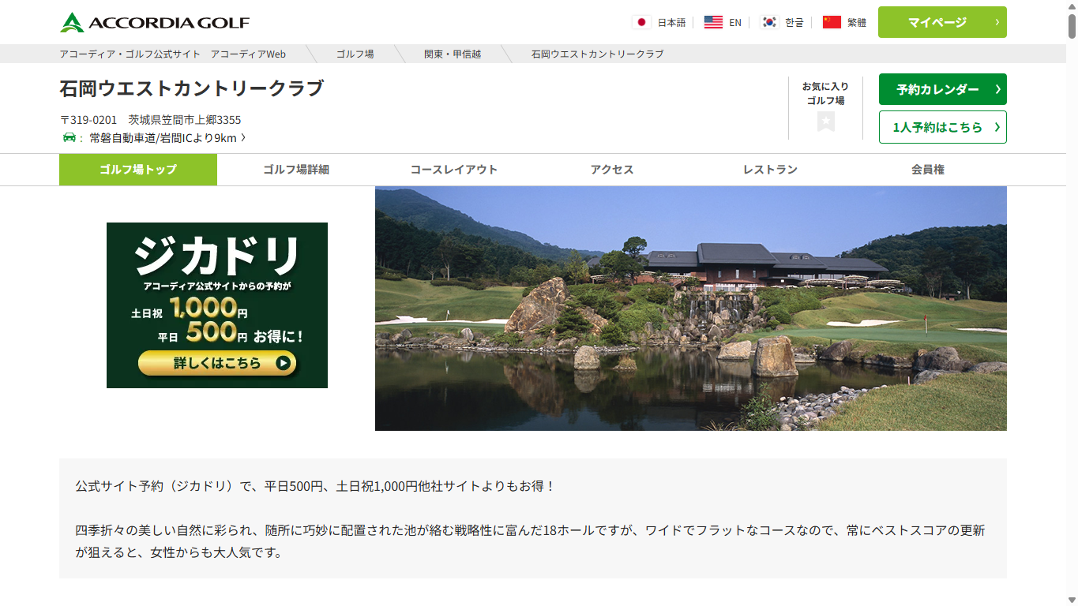Select the ゴルフ場詳細 tab
The height and width of the screenshot is (606, 1078).
(x=296, y=170)
